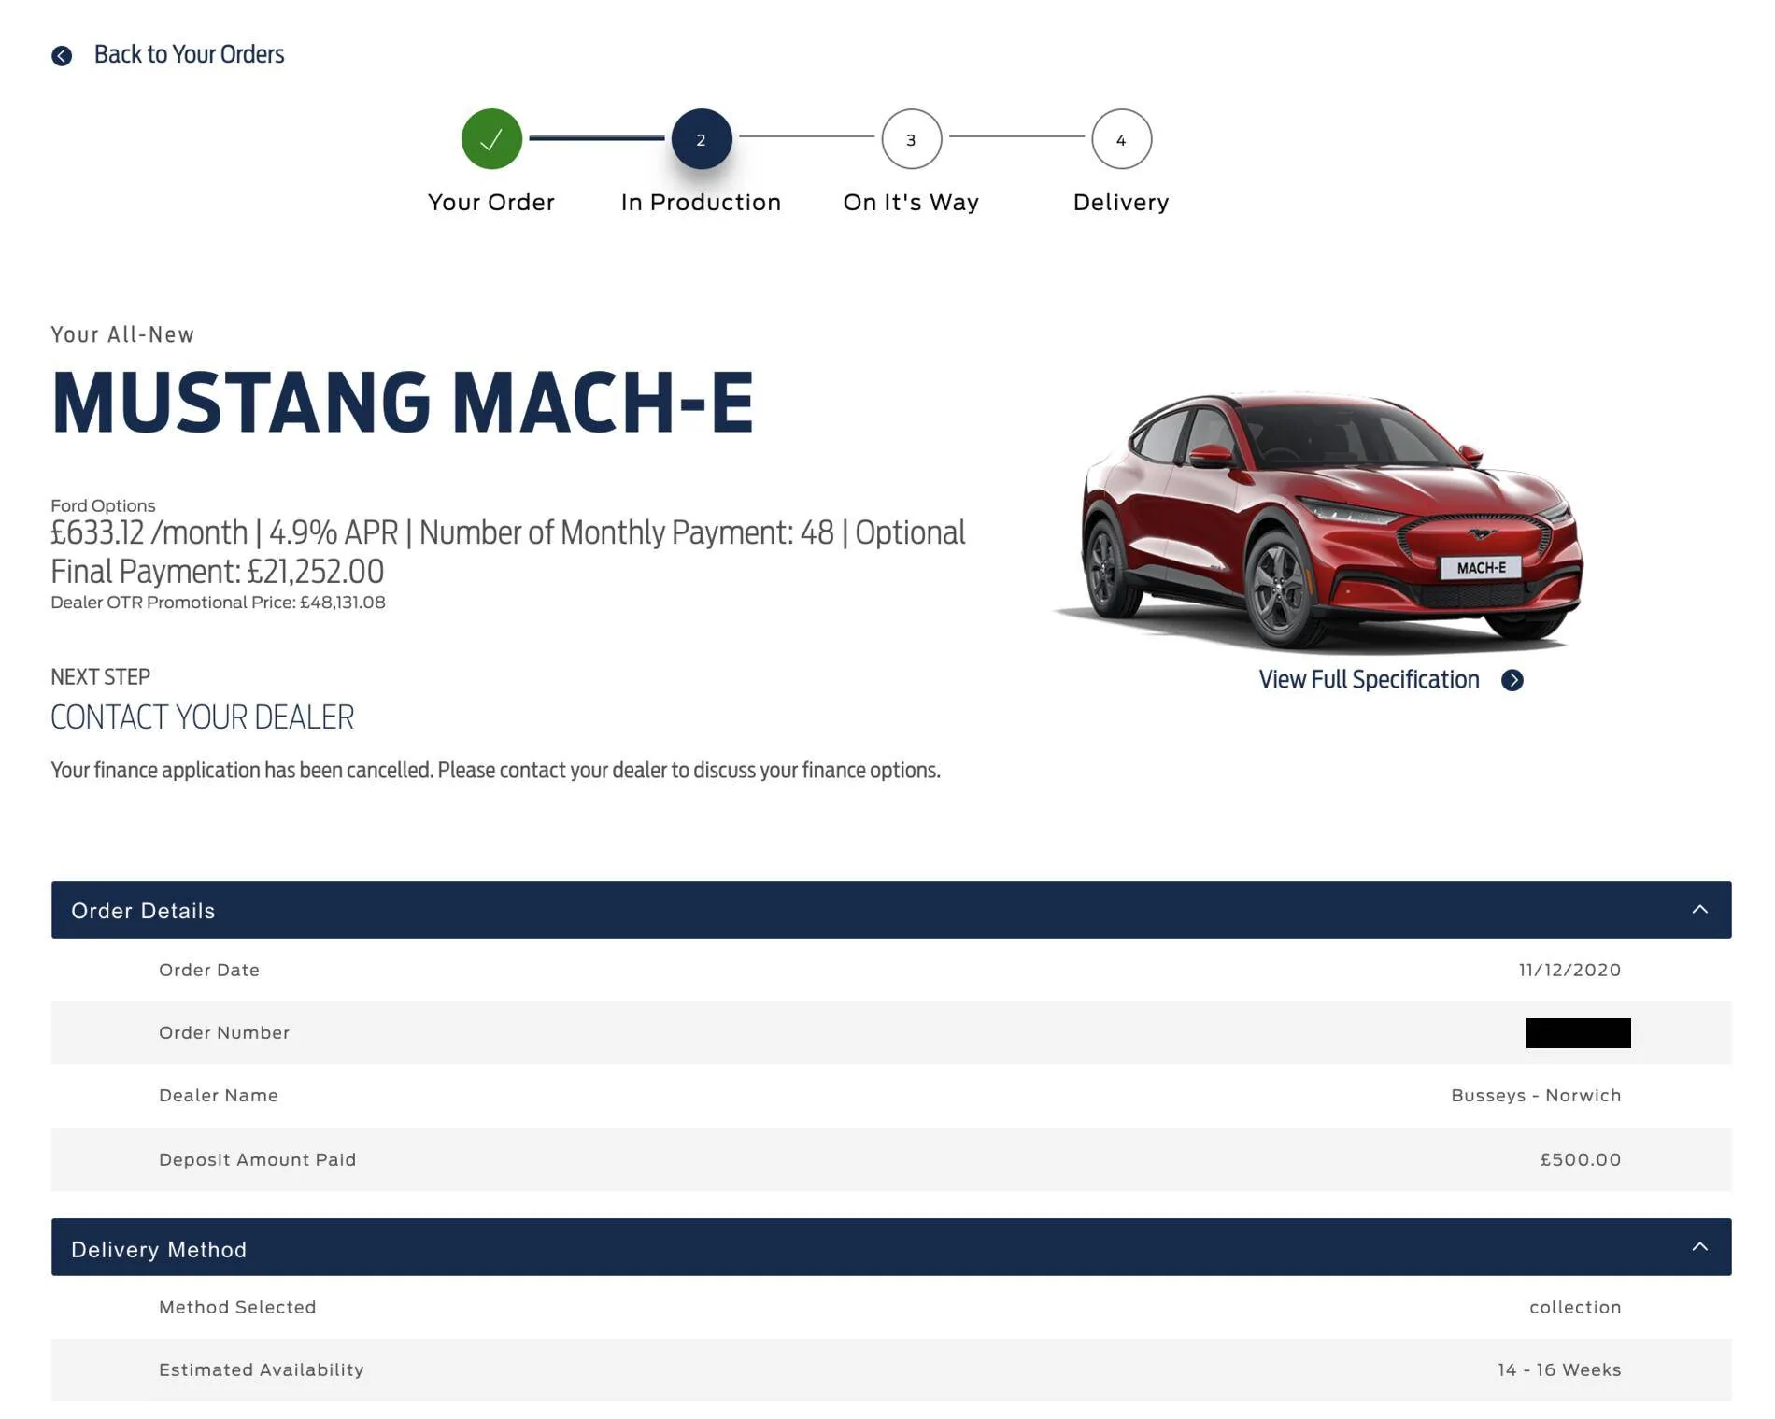Click the Ford Options label
This screenshot has width=1775, height=1419.
[x=103, y=505]
